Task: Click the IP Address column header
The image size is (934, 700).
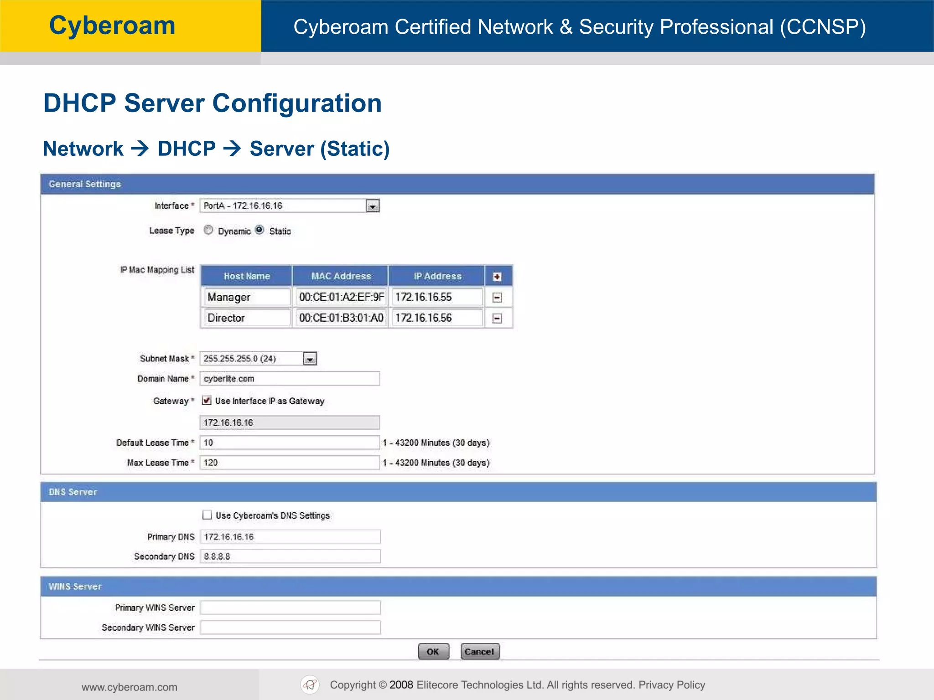Action: (x=437, y=276)
